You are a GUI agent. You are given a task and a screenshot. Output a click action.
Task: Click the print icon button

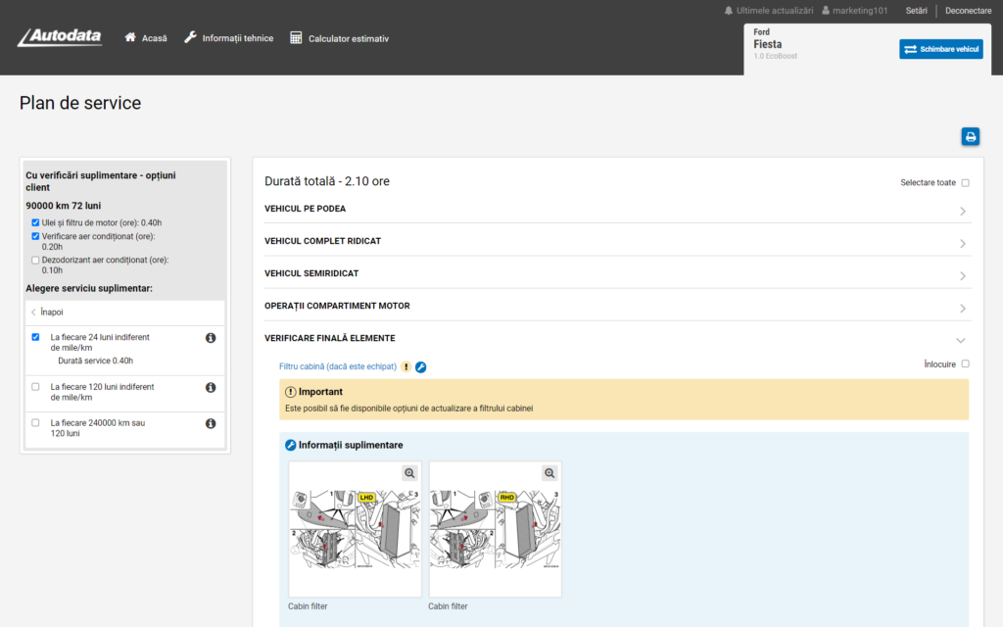tap(971, 137)
